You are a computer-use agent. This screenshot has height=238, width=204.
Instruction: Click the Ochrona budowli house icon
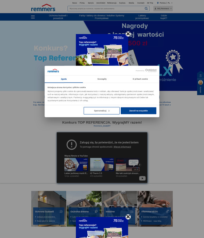pos(61,211)
